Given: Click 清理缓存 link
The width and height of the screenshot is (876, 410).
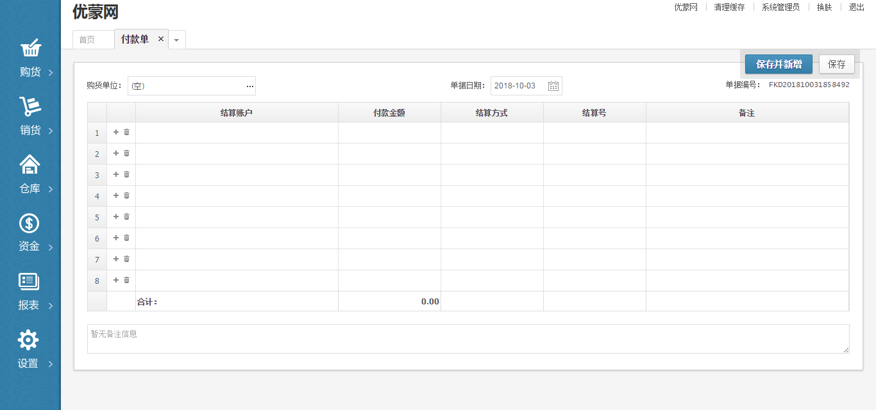Looking at the screenshot, I should point(729,7).
